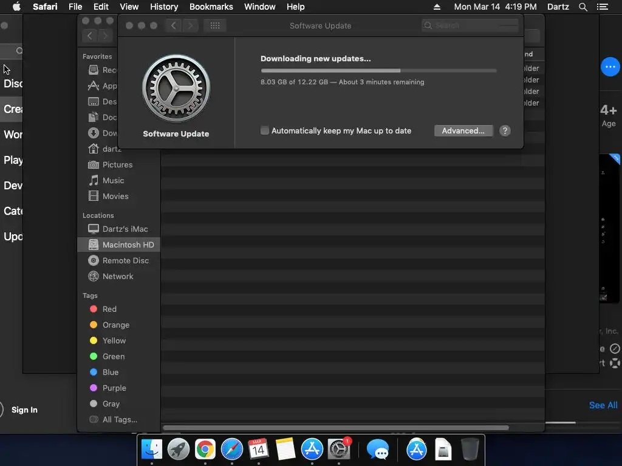This screenshot has width=622, height=466.
Task: Go back in Finder window
Action: point(90,36)
